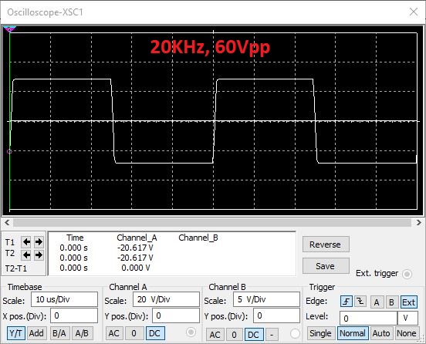The height and width of the screenshot is (344, 426).
Task: Select rising edge trigger icon
Action: click(347, 302)
